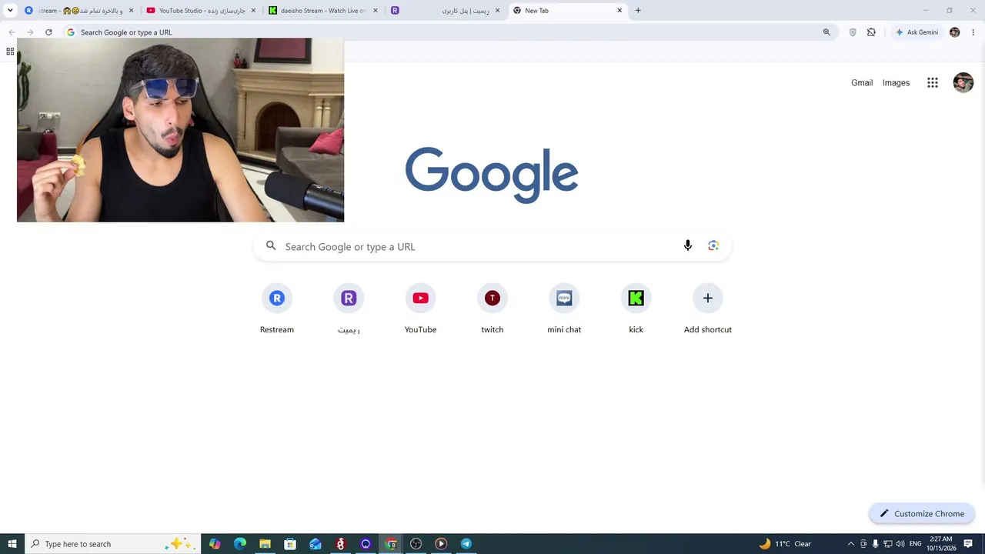
Task: Focus the Google search box
Action: click(x=492, y=246)
